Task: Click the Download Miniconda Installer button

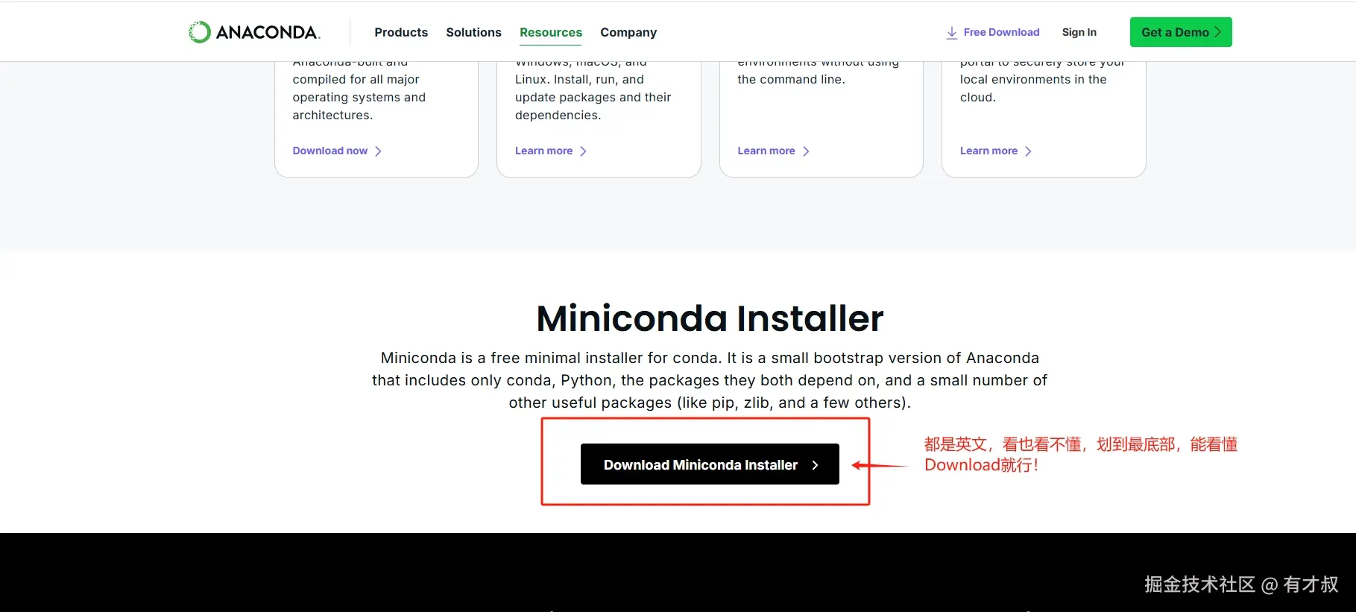Action: point(710,464)
